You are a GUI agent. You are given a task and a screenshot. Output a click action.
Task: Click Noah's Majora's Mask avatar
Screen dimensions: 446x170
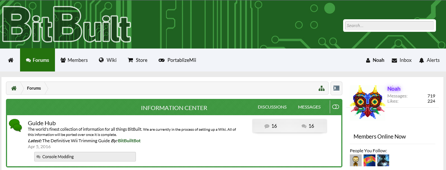(368, 102)
